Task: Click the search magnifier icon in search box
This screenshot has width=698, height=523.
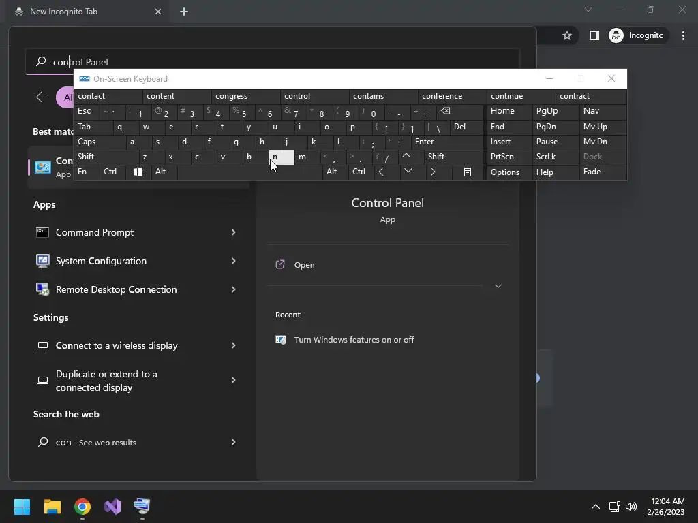Action: (x=41, y=61)
